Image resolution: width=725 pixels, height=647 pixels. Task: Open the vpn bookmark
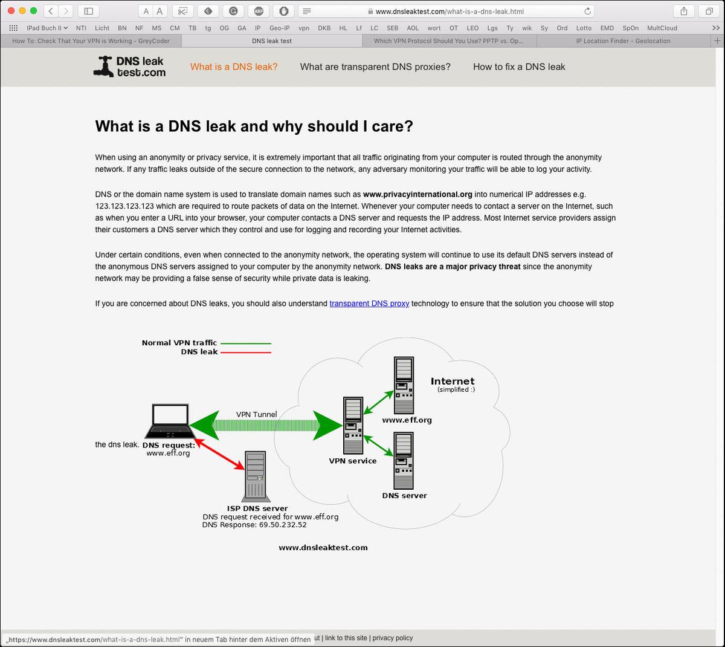point(304,28)
